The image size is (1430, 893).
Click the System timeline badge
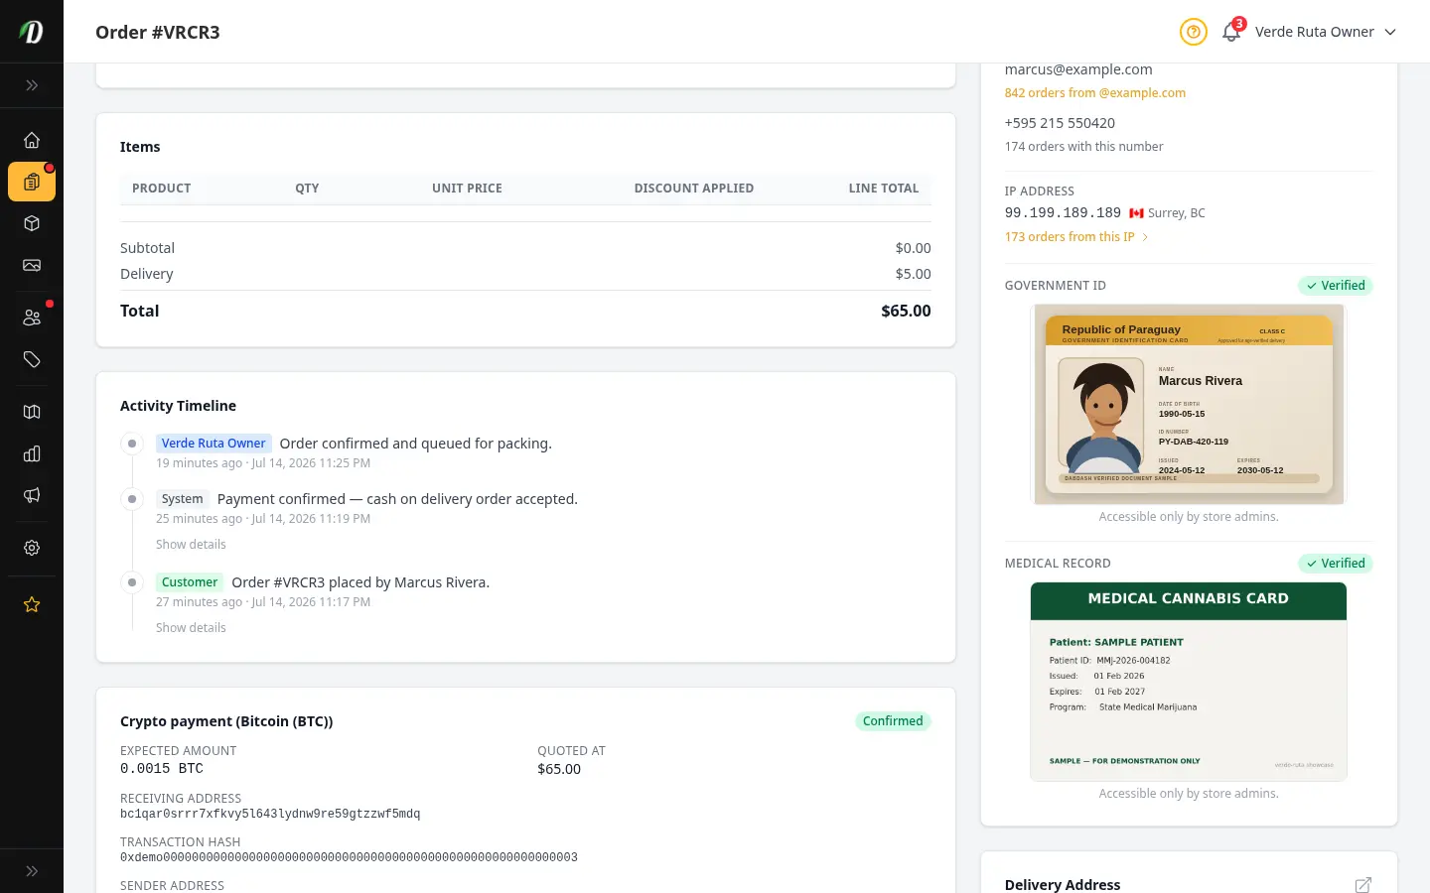click(x=182, y=499)
